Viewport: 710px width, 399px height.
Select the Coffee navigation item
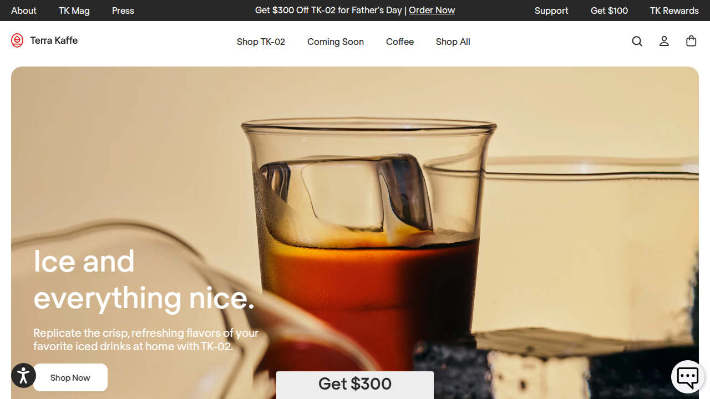(x=400, y=42)
